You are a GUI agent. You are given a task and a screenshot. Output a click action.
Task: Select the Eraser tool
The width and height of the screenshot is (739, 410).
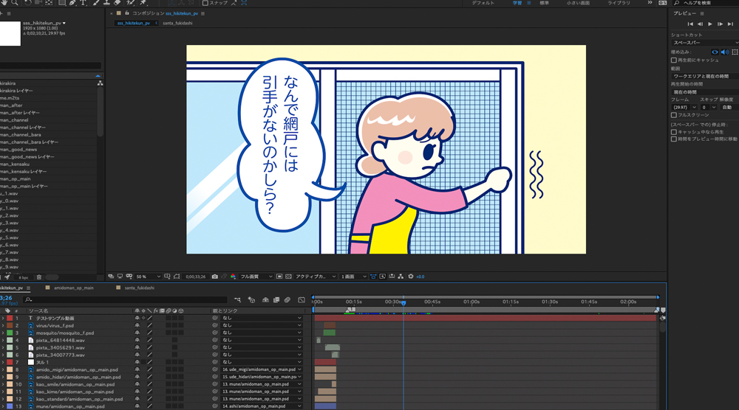[x=118, y=3]
